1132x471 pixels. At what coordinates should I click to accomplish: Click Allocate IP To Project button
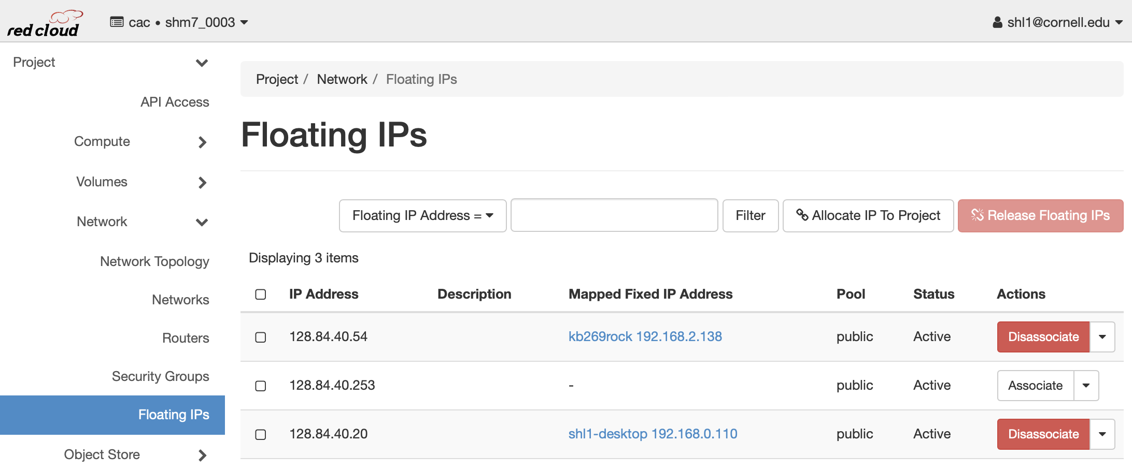pyautogui.click(x=868, y=215)
